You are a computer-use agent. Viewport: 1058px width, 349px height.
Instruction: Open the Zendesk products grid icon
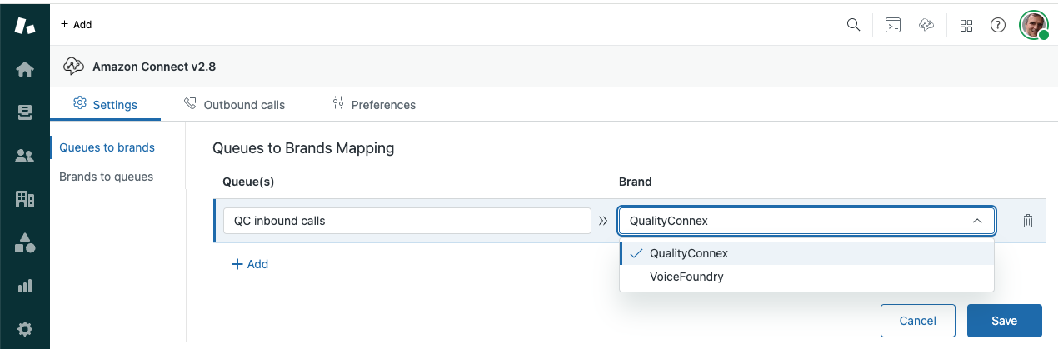coord(966,25)
